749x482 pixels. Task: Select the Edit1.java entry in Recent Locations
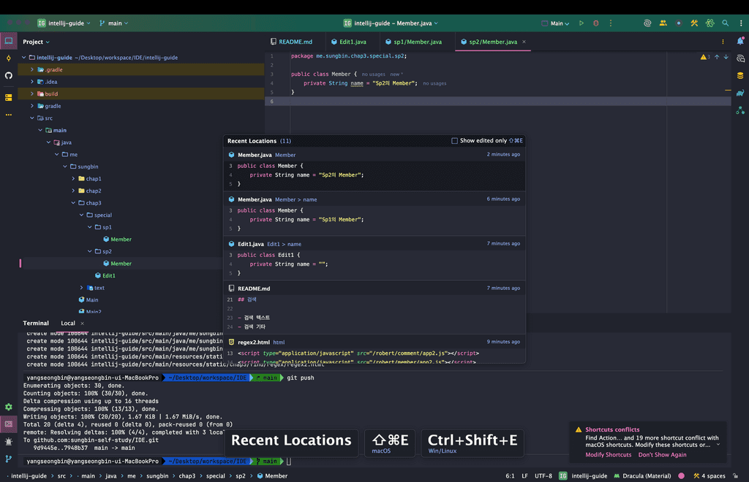tap(251, 244)
